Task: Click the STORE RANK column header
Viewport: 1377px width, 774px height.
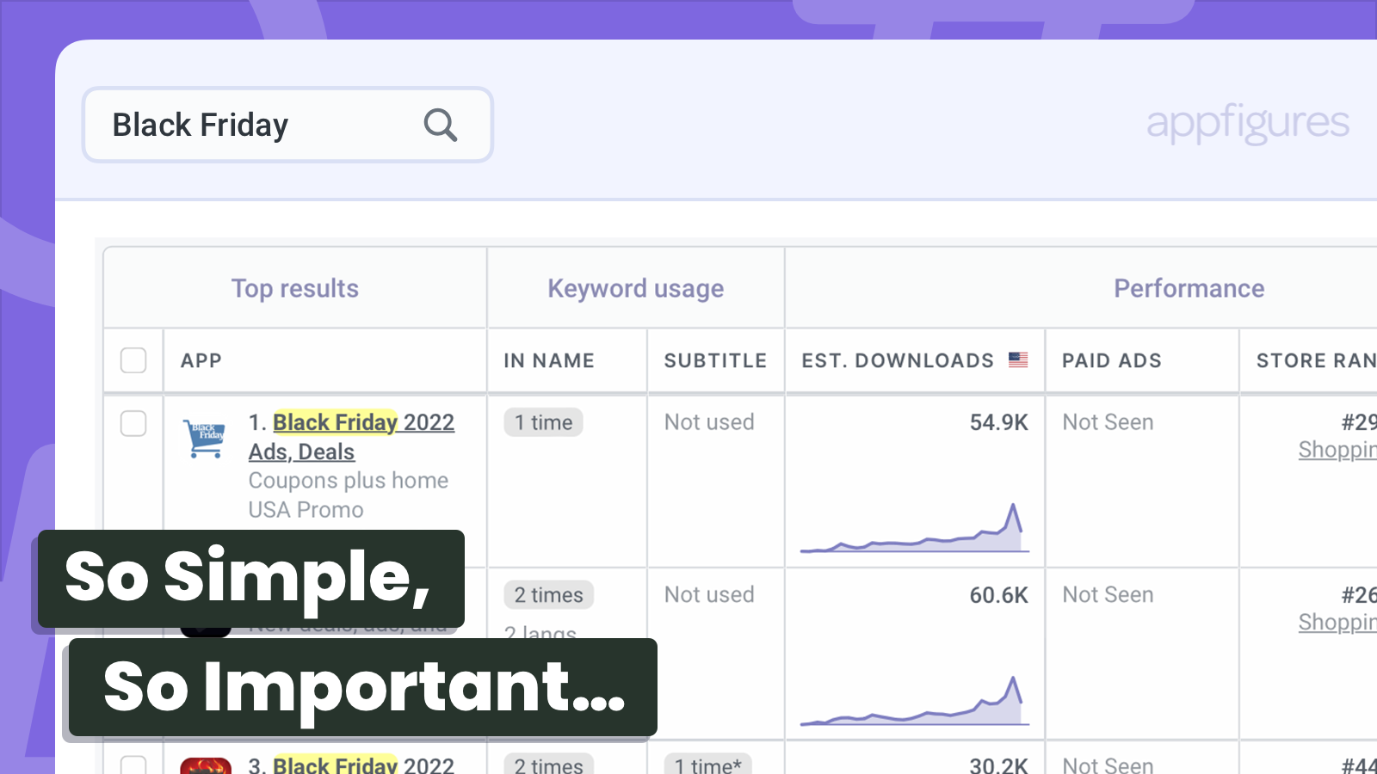Action: (x=1317, y=360)
